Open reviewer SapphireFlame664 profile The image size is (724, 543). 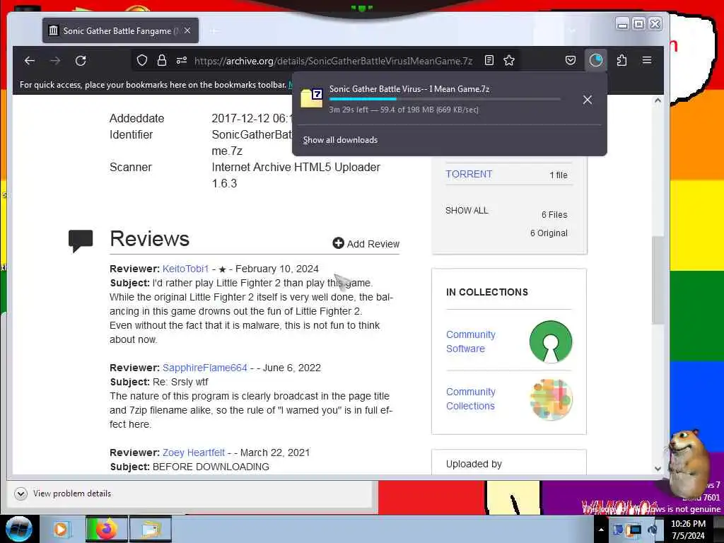tap(204, 368)
